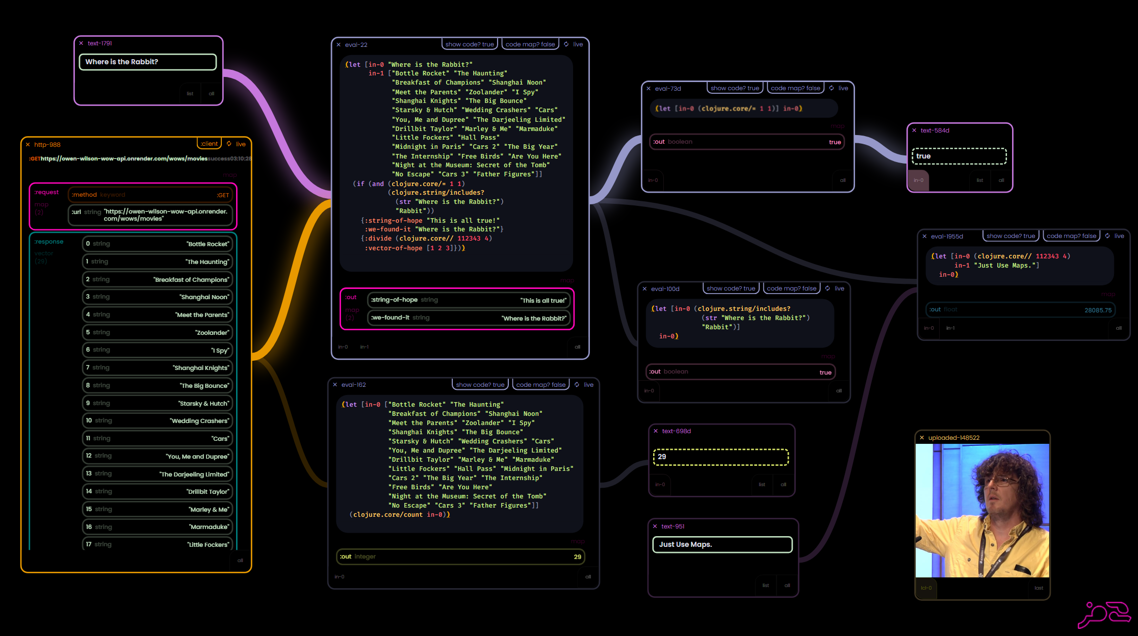The image size is (1138, 636).
Task: Expand the :response vector in http-988
Action: (x=49, y=242)
